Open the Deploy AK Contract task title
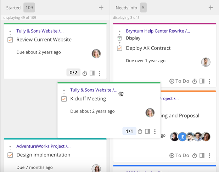Image resolution: width=219 pixels, height=172 pixels. [x=148, y=48]
